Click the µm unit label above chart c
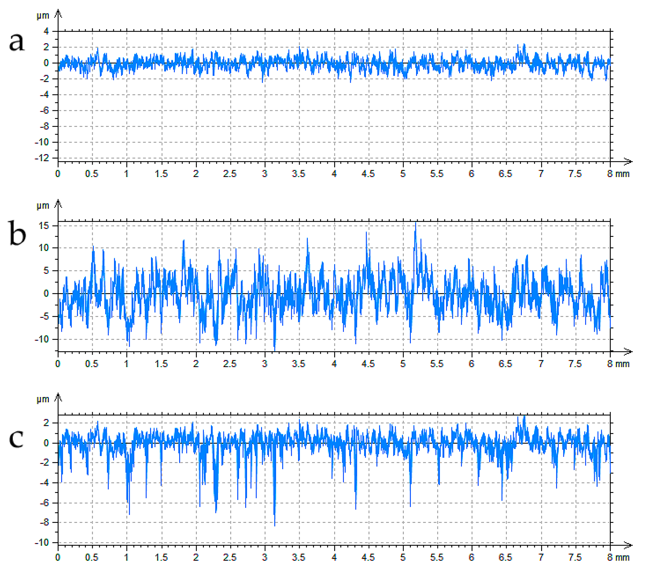The image size is (652, 575). [43, 399]
